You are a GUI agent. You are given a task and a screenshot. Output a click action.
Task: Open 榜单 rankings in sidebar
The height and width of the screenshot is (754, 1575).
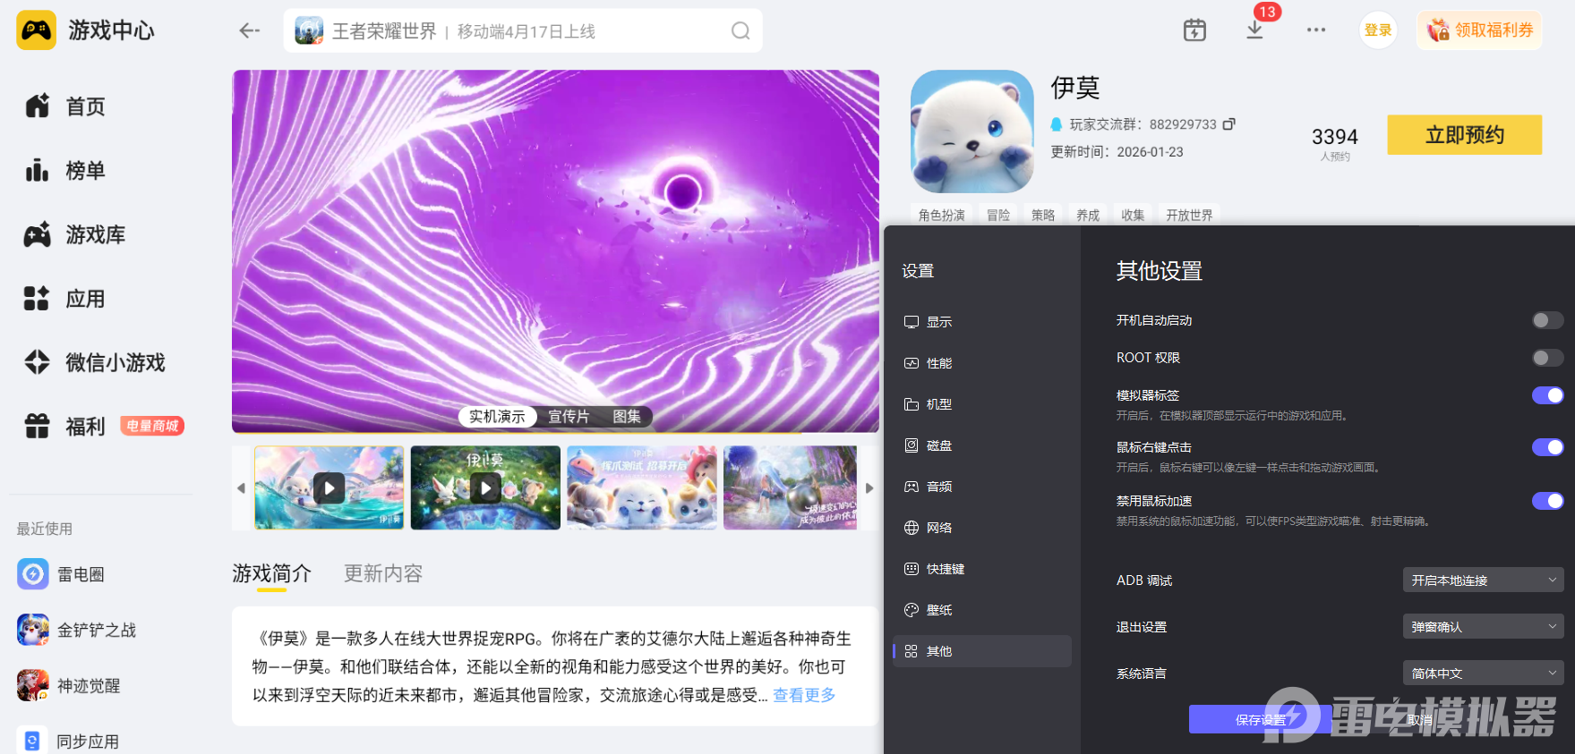click(64, 171)
